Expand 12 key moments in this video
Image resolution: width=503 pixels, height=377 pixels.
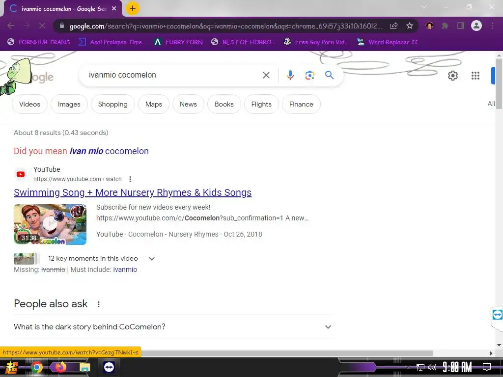coord(152,258)
